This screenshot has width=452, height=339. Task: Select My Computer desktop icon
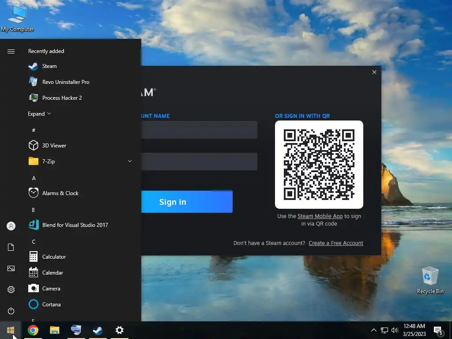pyautogui.click(x=17, y=19)
